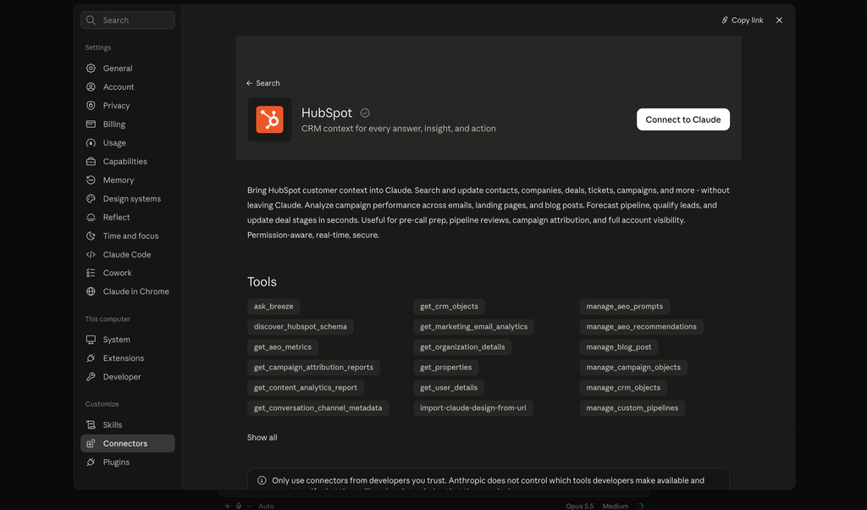Click the Tools section heading

[262, 282]
